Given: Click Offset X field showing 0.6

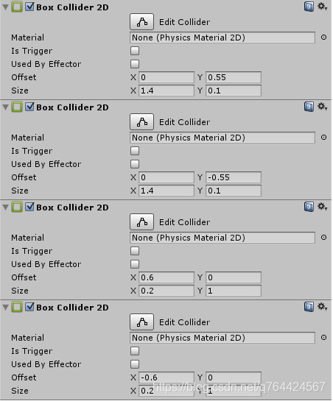Looking at the screenshot, I should (166, 277).
